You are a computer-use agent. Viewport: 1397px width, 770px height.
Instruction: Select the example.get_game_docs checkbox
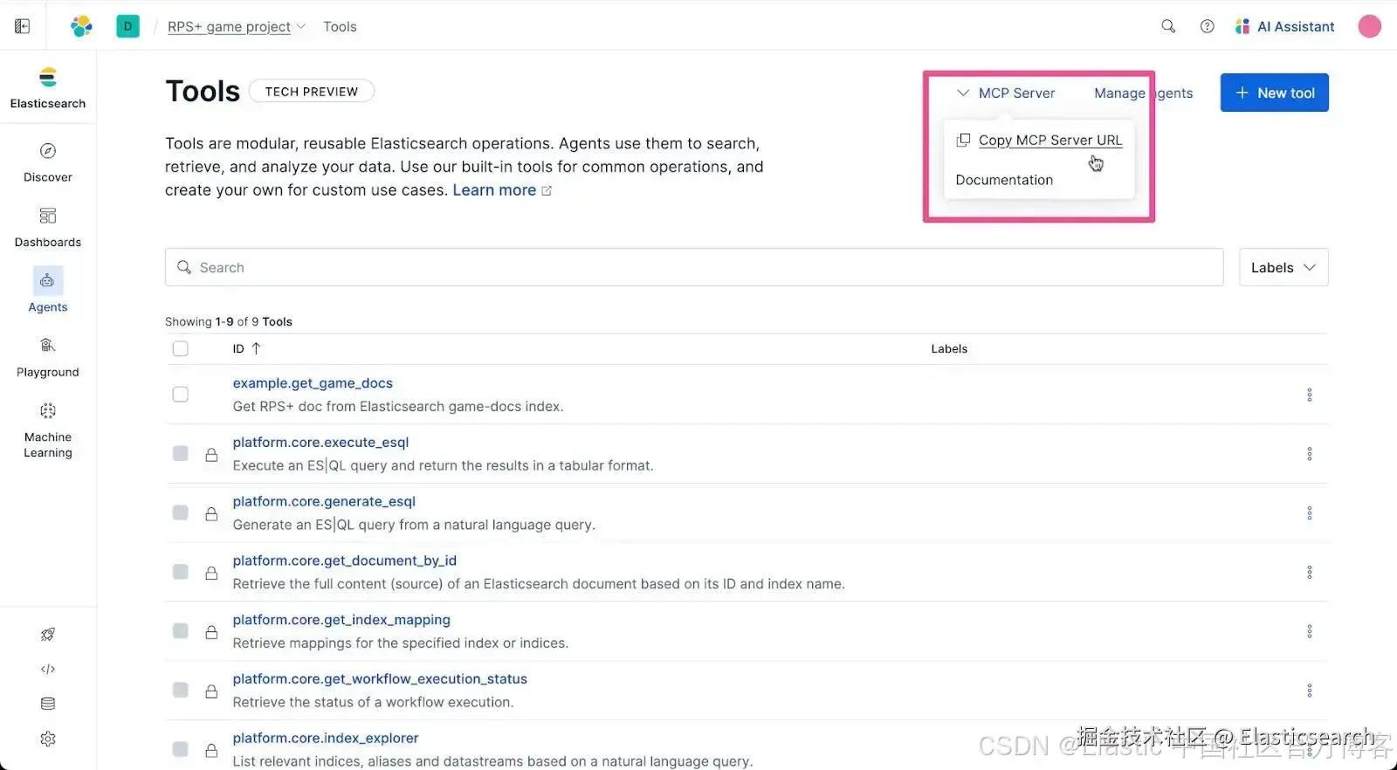[181, 395]
